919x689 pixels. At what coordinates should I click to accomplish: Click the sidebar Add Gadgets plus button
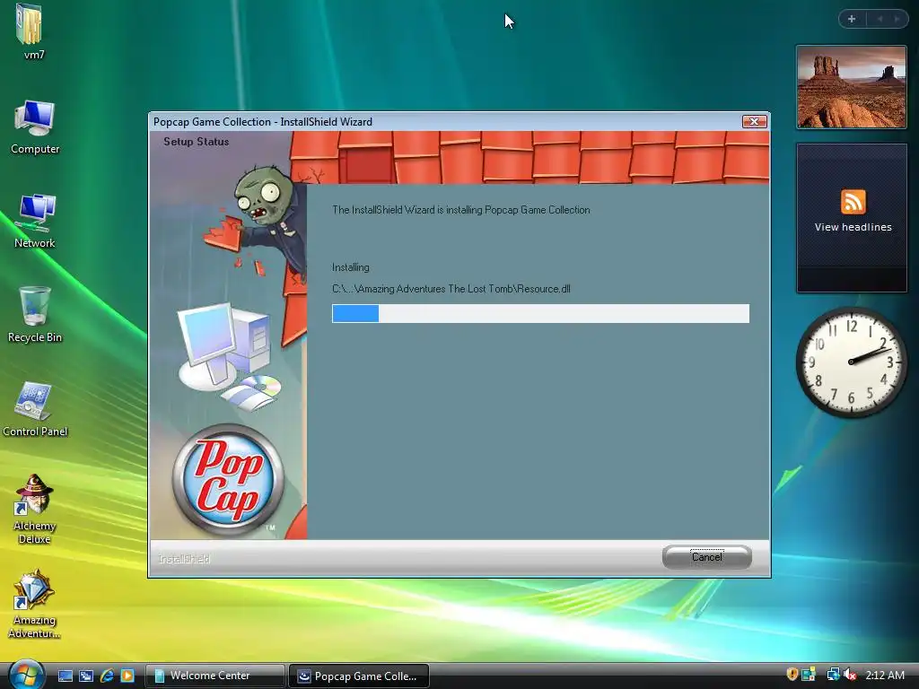(x=852, y=19)
